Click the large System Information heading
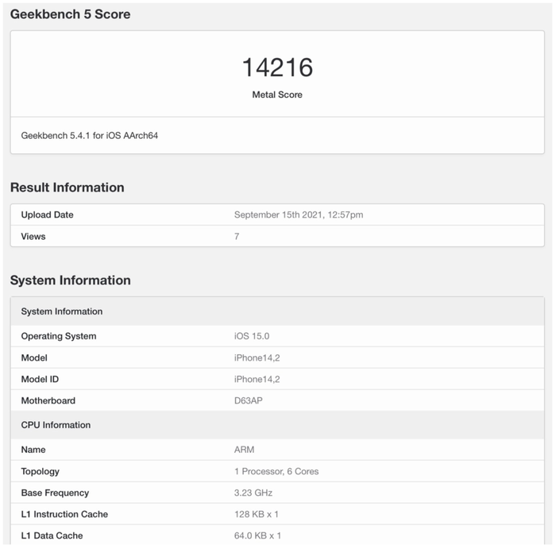Image resolution: width=556 pixels, height=549 pixels. pyautogui.click(x=71, y=280)
